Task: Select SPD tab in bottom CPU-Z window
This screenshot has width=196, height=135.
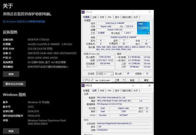Action: [109, 91]
